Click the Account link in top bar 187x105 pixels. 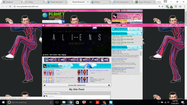pos(137,11)
